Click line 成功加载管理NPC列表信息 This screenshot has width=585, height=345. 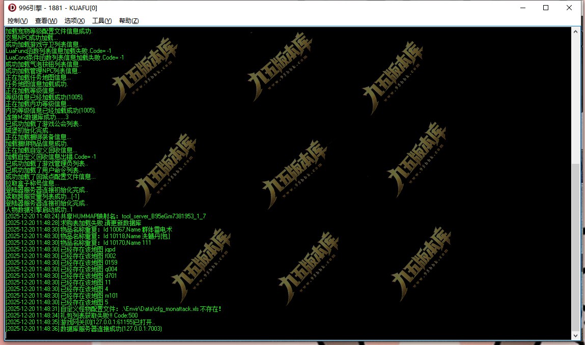point(43,71)
